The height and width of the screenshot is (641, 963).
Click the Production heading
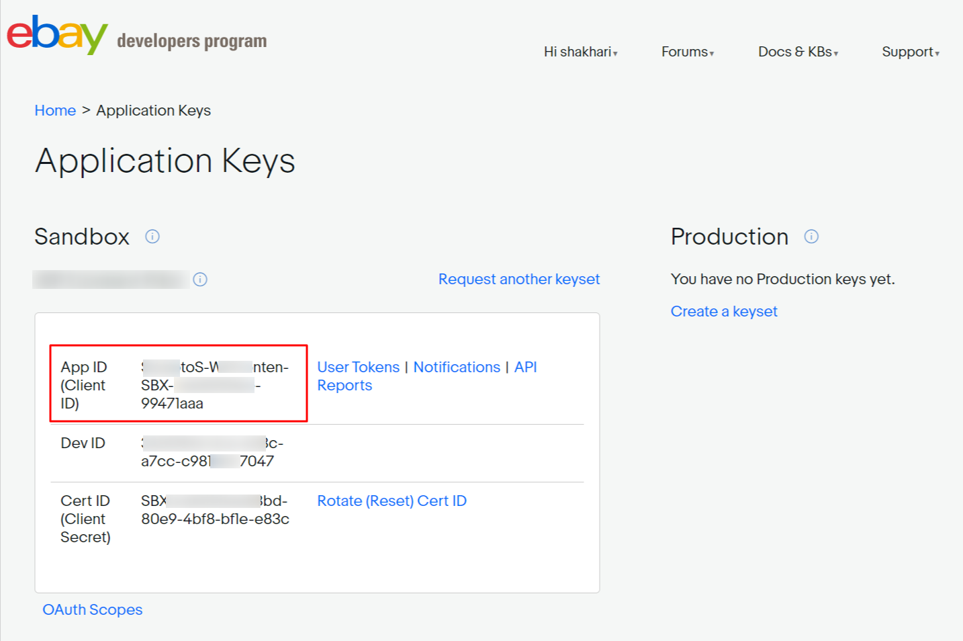729,237
